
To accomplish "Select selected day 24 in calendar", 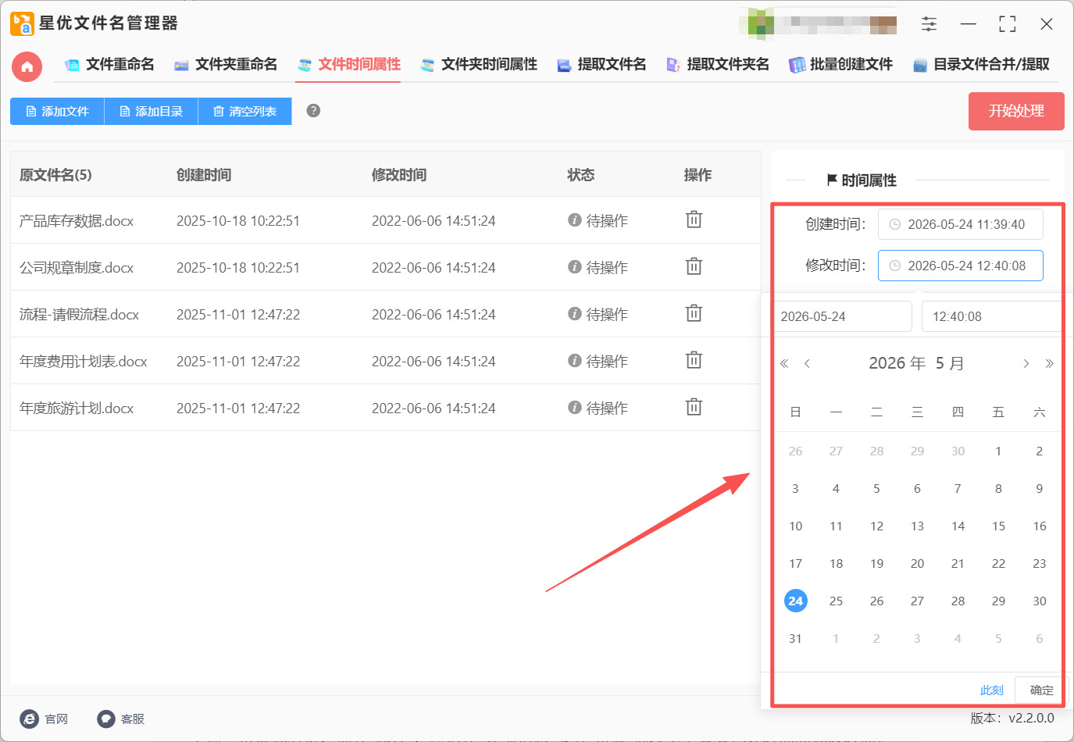I will point(795,601).
